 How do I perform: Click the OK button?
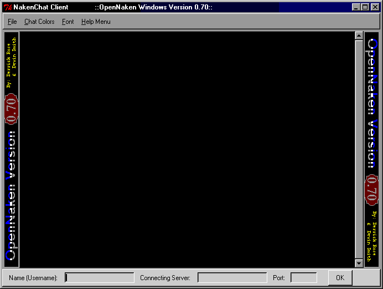340,277
